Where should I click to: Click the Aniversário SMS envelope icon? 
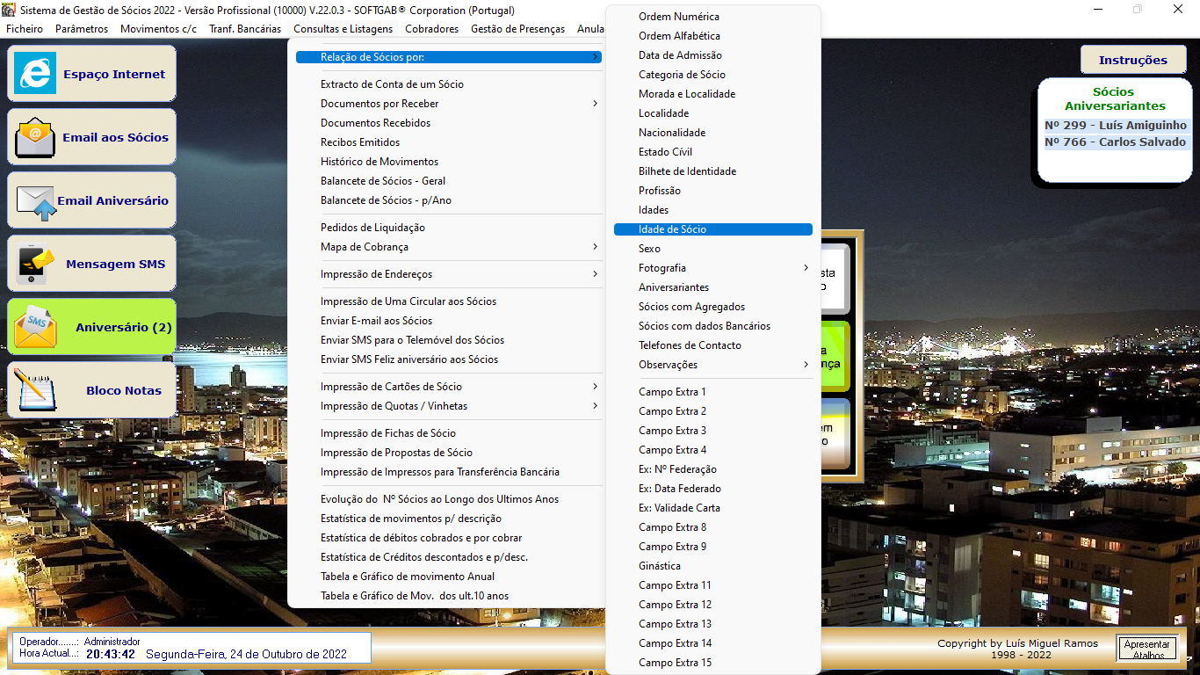point(35,327)
